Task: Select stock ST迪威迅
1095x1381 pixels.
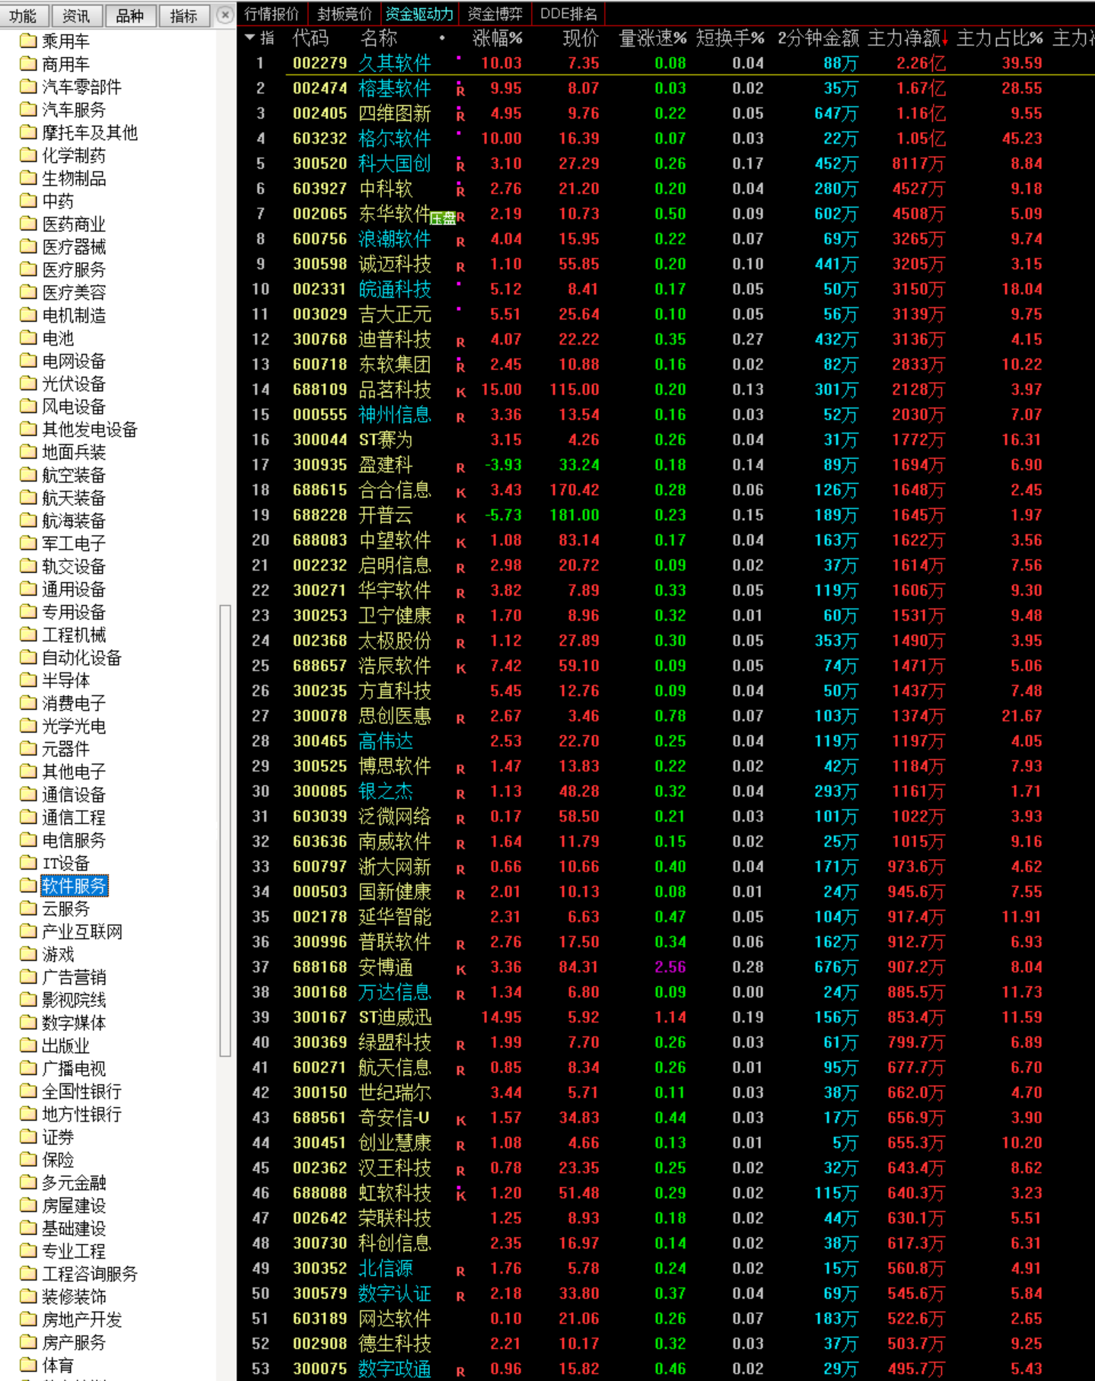Action: click(394, 1017)
